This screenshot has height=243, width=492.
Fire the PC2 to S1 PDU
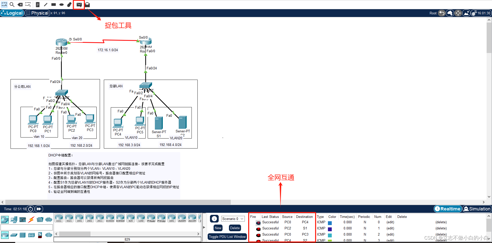[258, 229]
